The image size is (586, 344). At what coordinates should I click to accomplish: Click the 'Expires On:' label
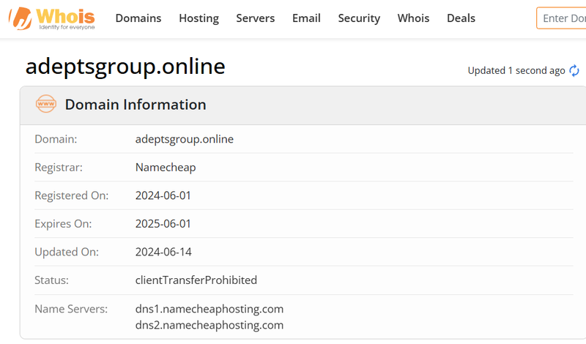63,224
